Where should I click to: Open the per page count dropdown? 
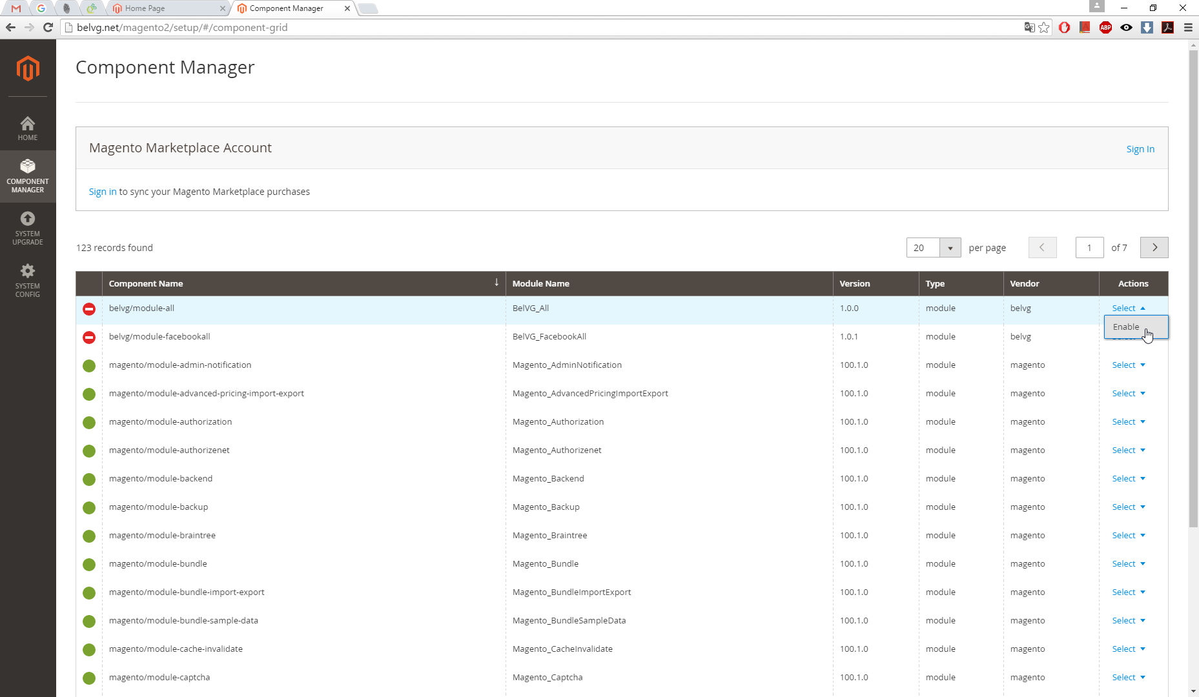934,248
